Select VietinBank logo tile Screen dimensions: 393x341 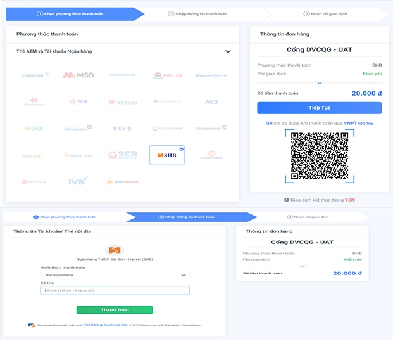(78, 128)
